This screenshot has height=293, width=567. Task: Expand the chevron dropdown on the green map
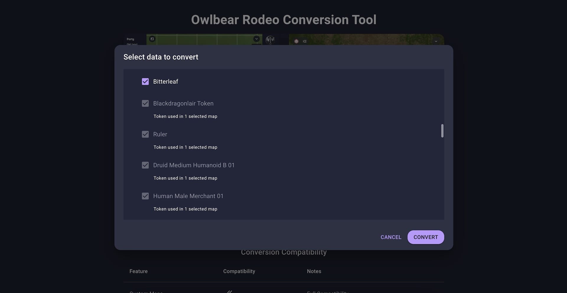point(256,39)
